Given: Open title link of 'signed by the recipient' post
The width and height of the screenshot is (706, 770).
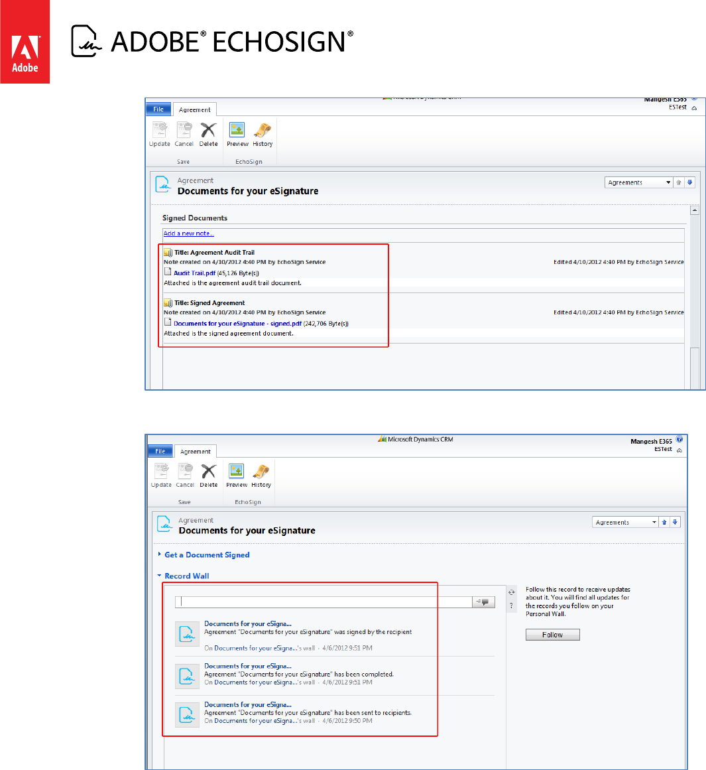Looking at the screenshot, I should [247, 623].
